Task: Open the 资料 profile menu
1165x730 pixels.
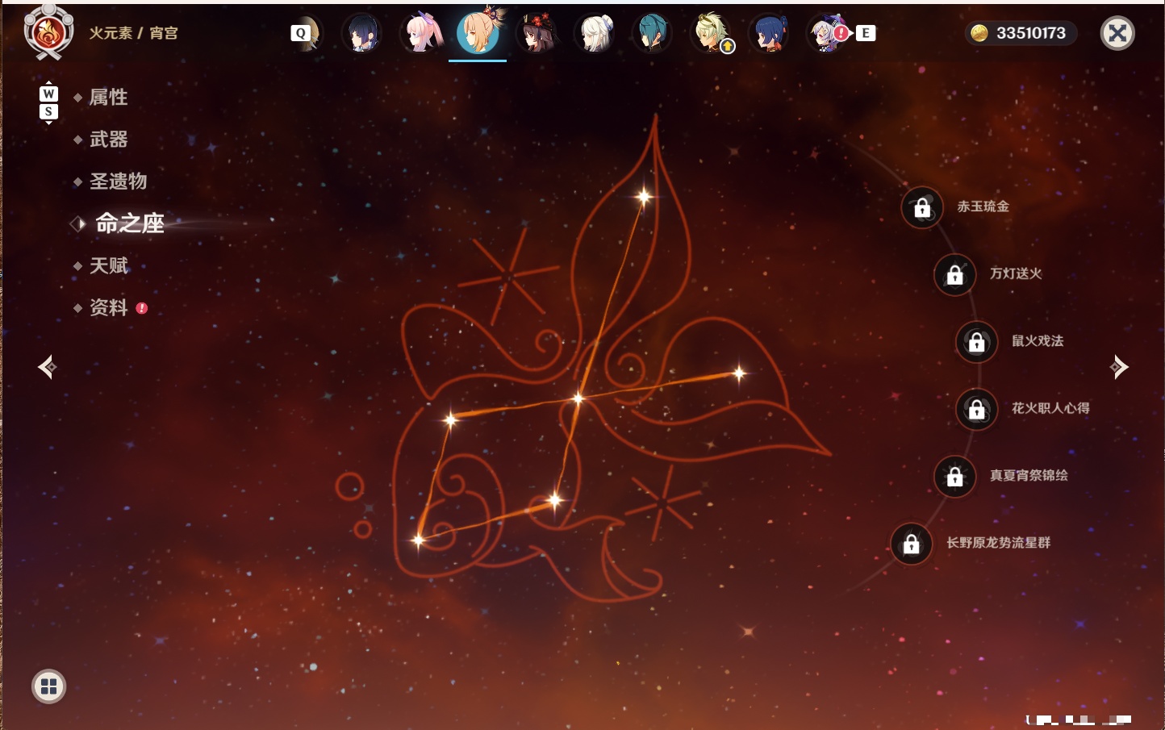Action: point(108,307)
